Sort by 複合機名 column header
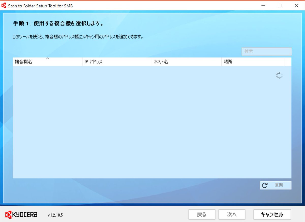Image resolution: width=305 pixels, height=222 pixels. [48, 62]
